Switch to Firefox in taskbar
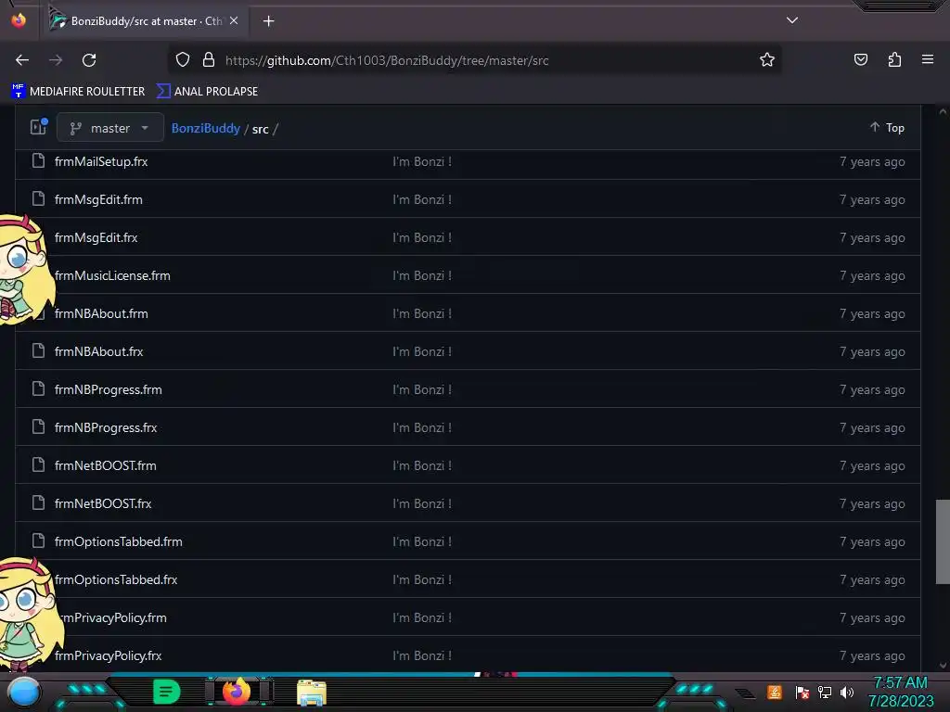Viewport: 950px width, 712px height. [x=237, y=691]
